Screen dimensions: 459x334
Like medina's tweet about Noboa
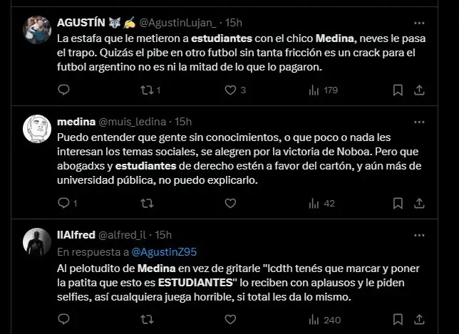(x=230, y=204)
